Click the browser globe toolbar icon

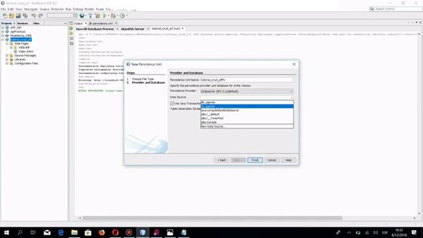coord(82,16)
